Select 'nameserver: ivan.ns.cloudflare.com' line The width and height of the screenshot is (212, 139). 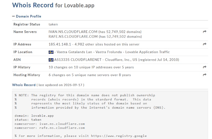coord(50,124)
